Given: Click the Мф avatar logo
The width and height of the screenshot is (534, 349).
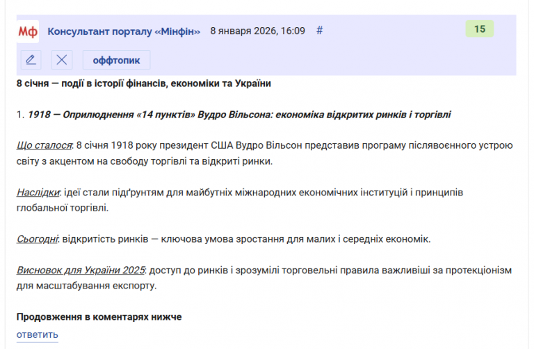Looking at the screenshot, I should coord(28,31).
